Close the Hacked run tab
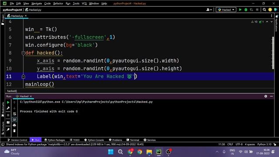Image resolution: width=279 pixels, height=157 pixels. pyautogui.click(x=31, y=96)
